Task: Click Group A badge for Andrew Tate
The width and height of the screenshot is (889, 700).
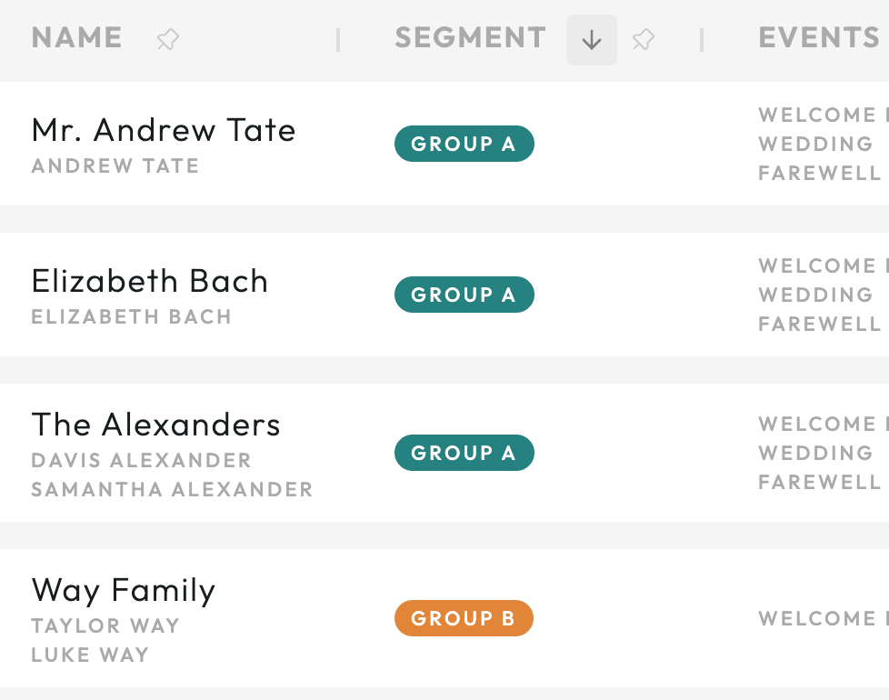Action: [464, 144]
